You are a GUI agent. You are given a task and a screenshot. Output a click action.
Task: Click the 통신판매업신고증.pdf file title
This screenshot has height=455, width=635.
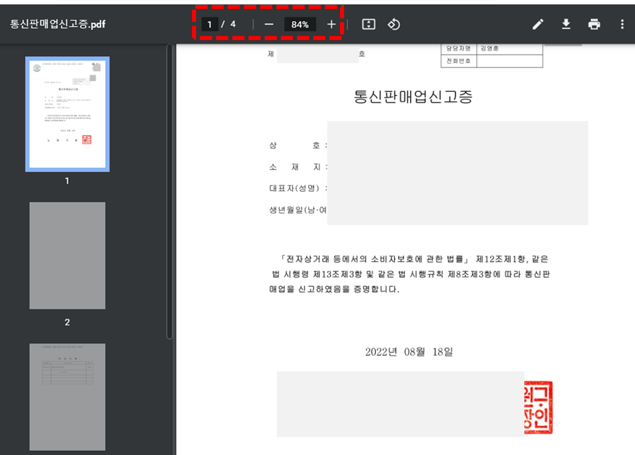58,24
